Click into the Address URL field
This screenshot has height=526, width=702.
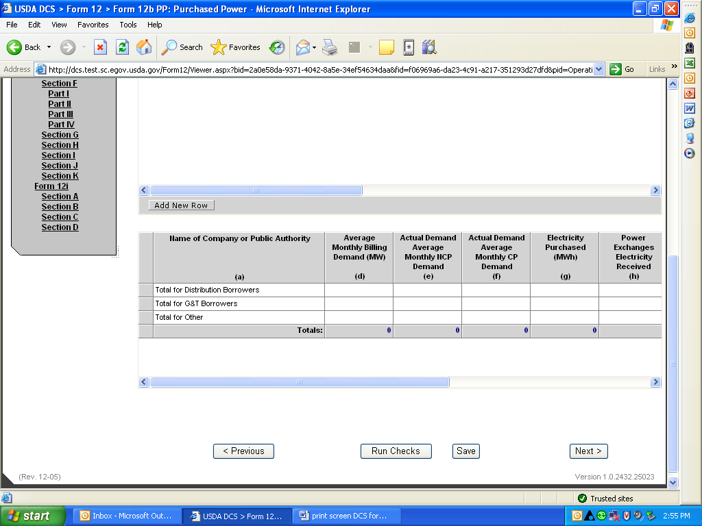(320, 69)
